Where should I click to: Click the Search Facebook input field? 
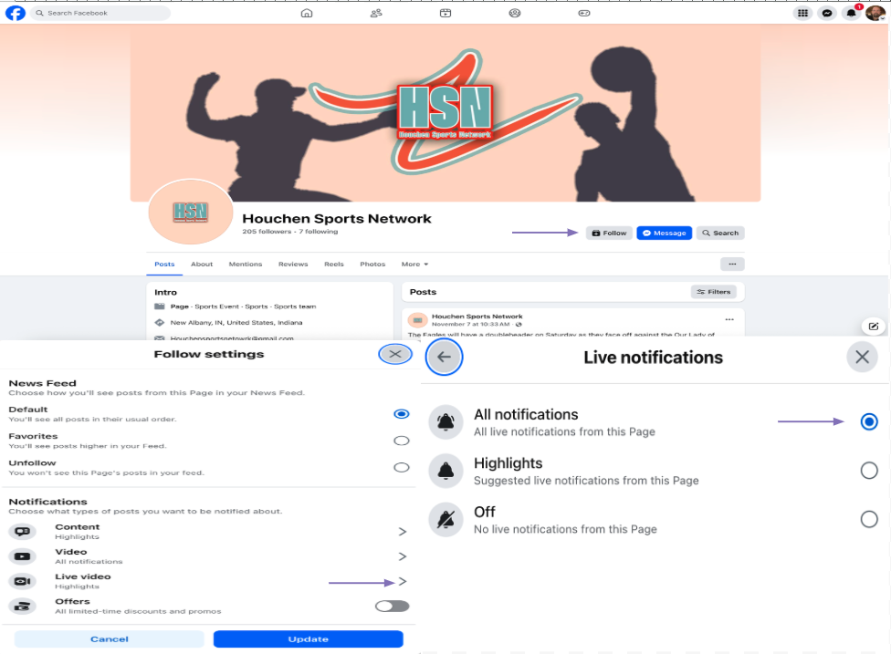click(x=105, y=13)
